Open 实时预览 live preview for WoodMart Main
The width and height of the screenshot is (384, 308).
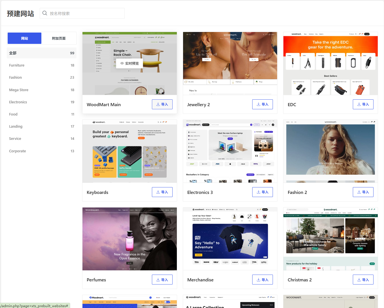130,63
